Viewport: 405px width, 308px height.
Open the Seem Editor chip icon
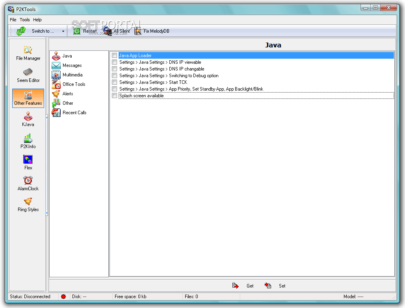28,72
